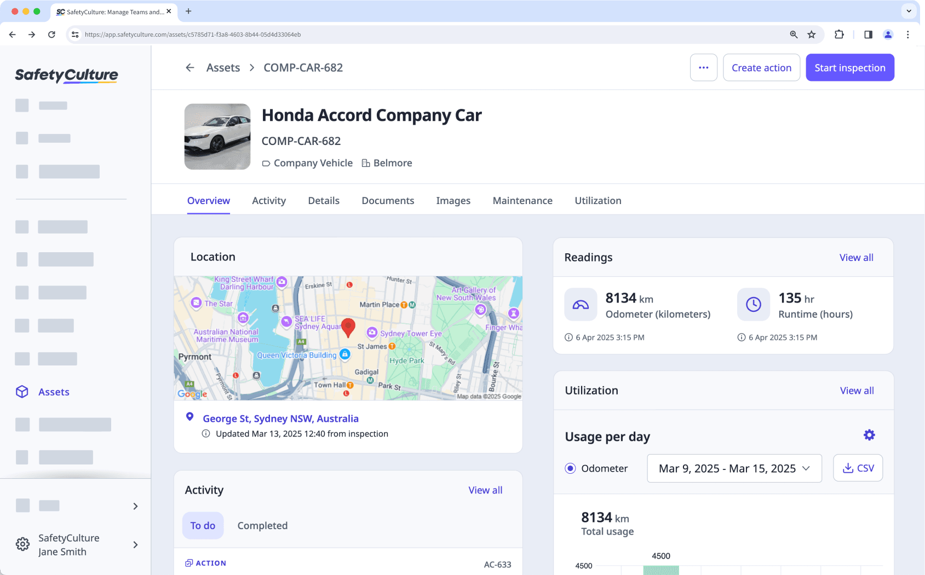Click the SafetyCulture logo

click(66, 75)
